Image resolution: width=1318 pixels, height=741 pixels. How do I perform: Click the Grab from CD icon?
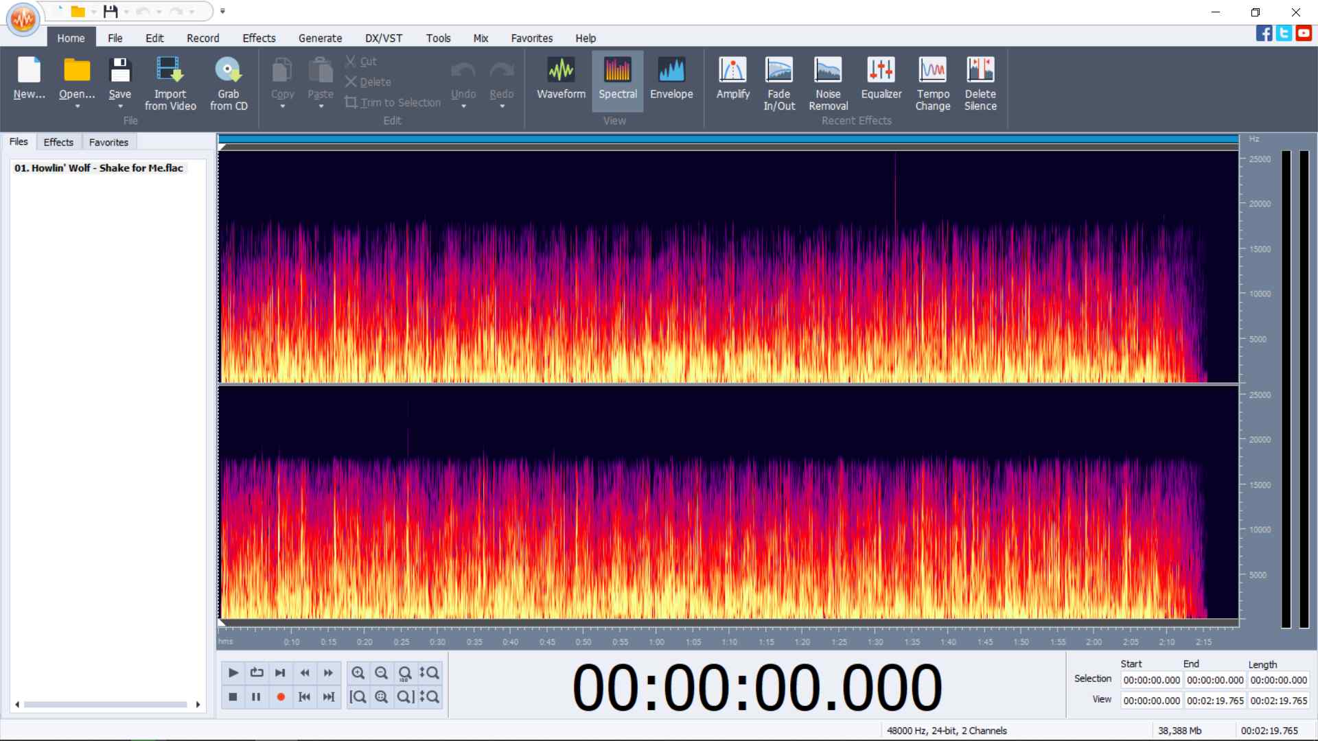click(228, 69)
